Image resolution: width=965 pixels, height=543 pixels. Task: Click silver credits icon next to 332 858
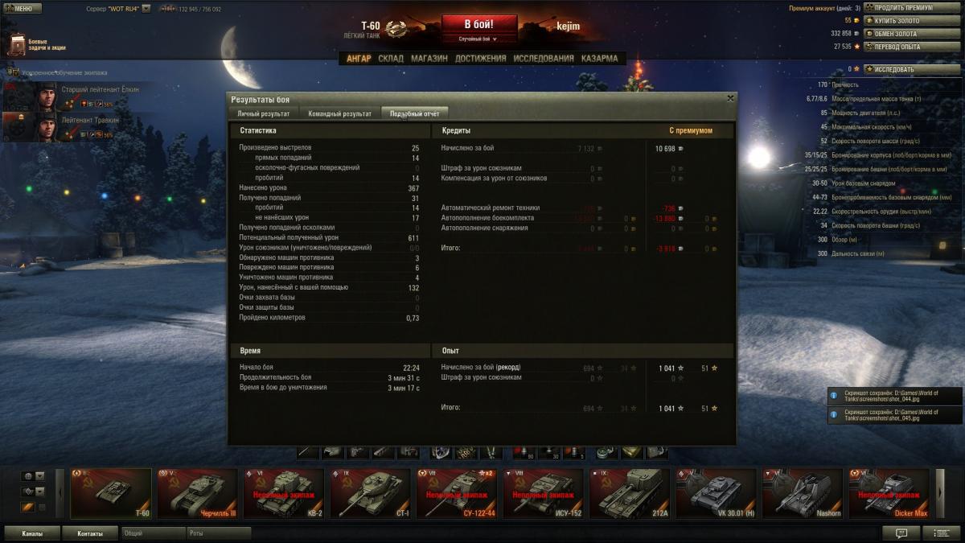click(857, 34)
